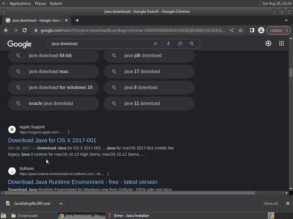Select suggestion java 11 download
The width and height of the screenshot is (293, 219).
[149, 104]
